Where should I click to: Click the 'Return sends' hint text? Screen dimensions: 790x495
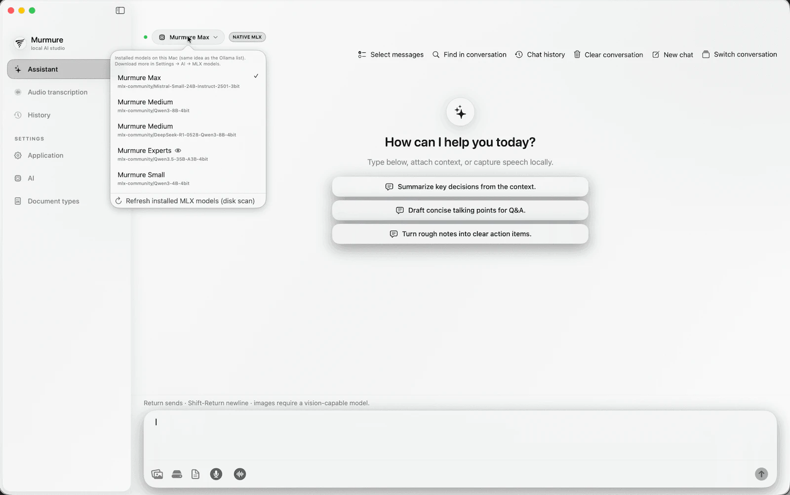pyautogui.click(x=256, y=403)
